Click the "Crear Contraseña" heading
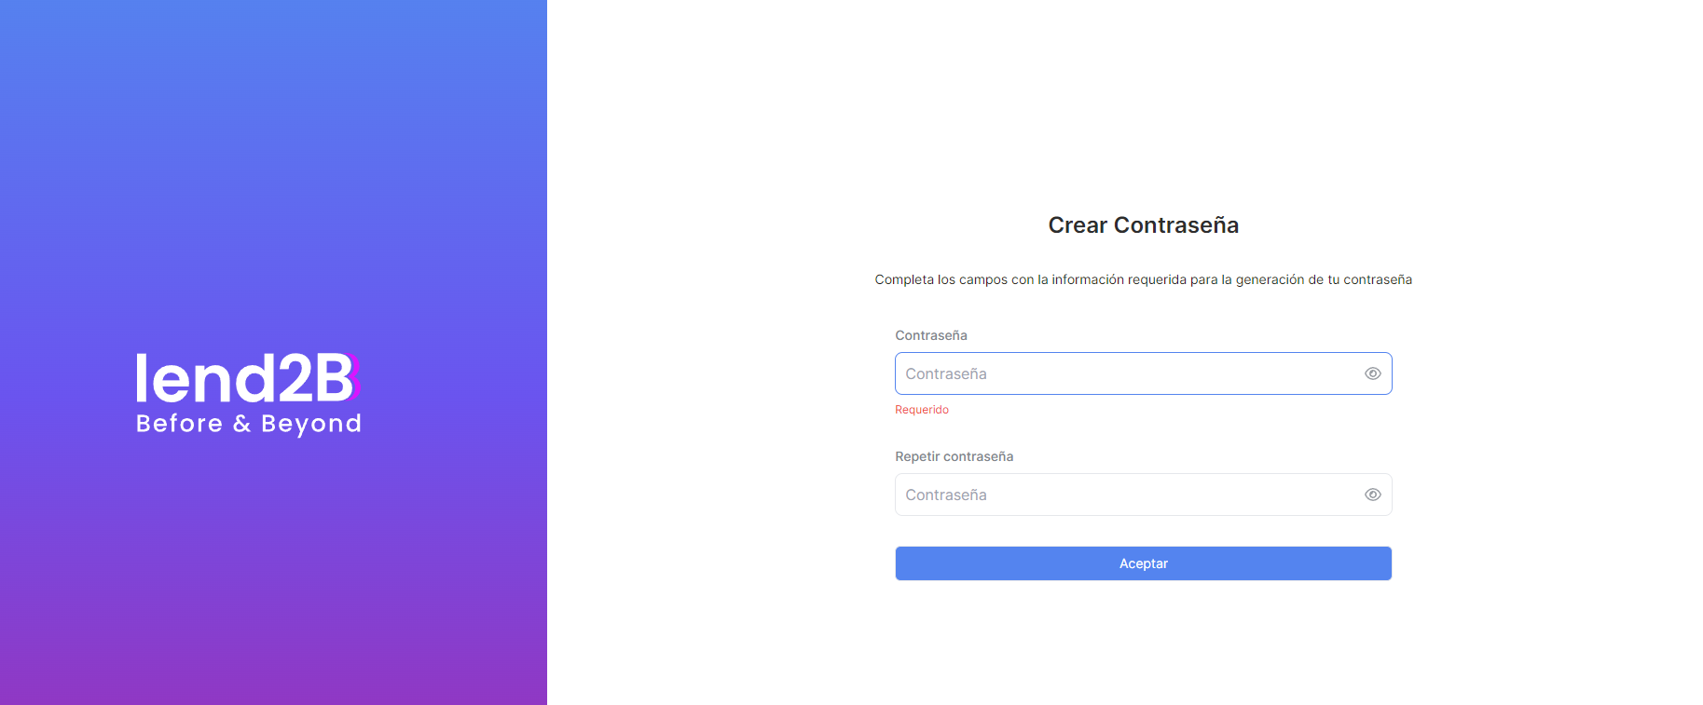 coord(1143,225)
